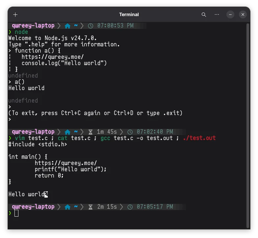The width and height of the screenshot is (258, 238).
Task: Minimize the Terminal window
Action: pyautogui.click(x=230, y=14)
